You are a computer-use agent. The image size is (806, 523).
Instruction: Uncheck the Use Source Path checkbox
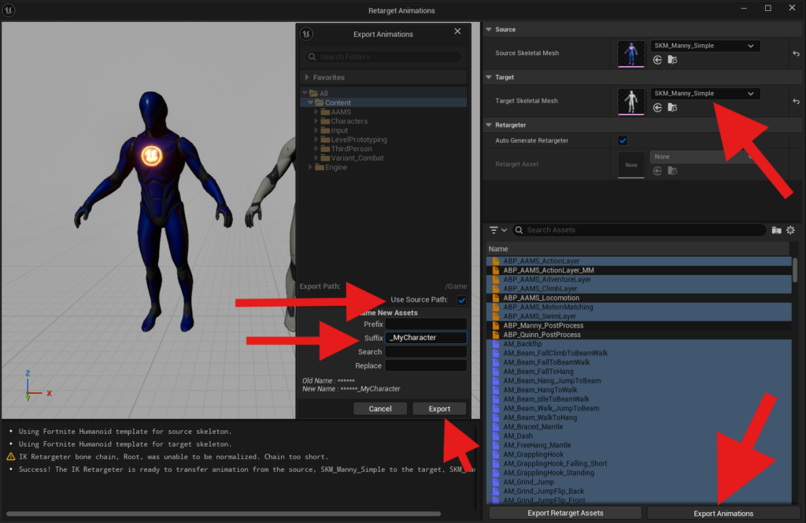click(461, 300)
